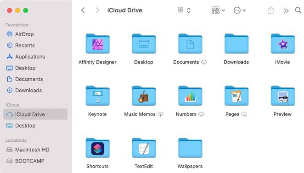The image size is (304, 173).
Task: Select iCloud Drive in the sidebar
Action: (x=35, y=114)
